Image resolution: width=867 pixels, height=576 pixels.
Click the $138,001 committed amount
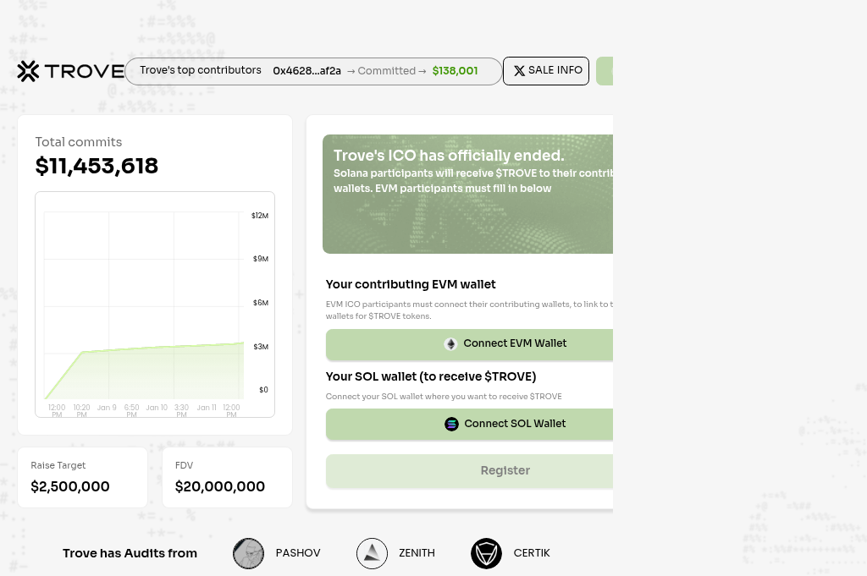pyautogui.click(x=455, y=71)
